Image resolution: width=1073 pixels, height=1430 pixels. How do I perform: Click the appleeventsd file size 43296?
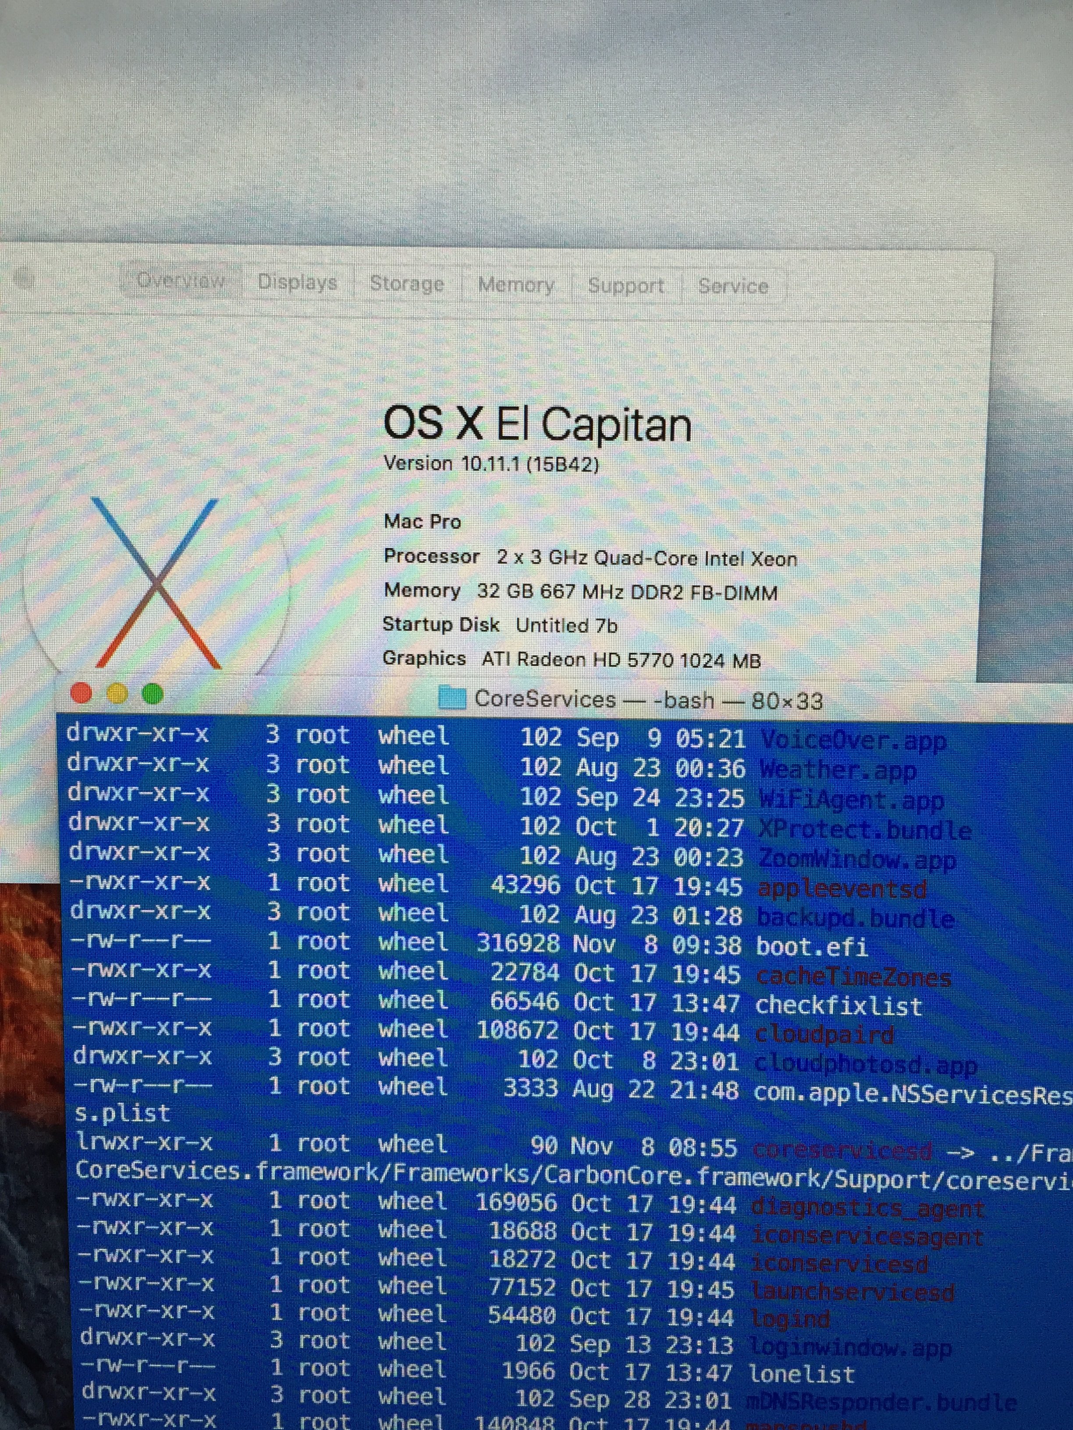click(526, 885)
